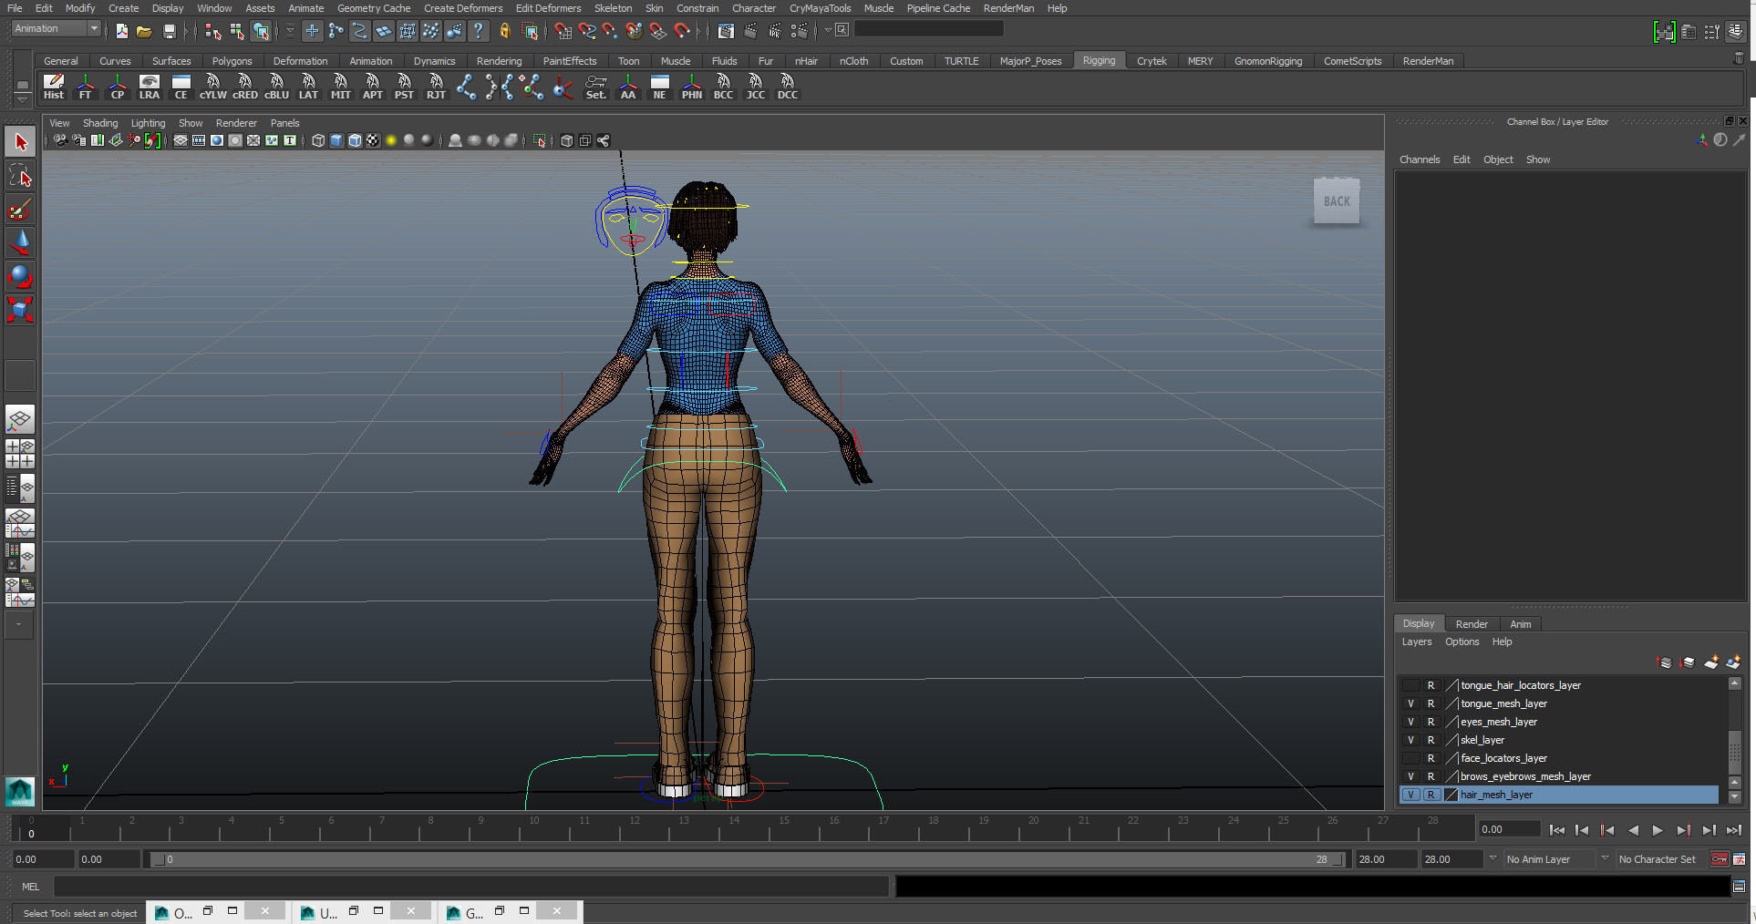Open the Channels menu in Channel Box
Viewport: 1756px width, 924px height.
pyautogui.click(x=1420, y=159)
